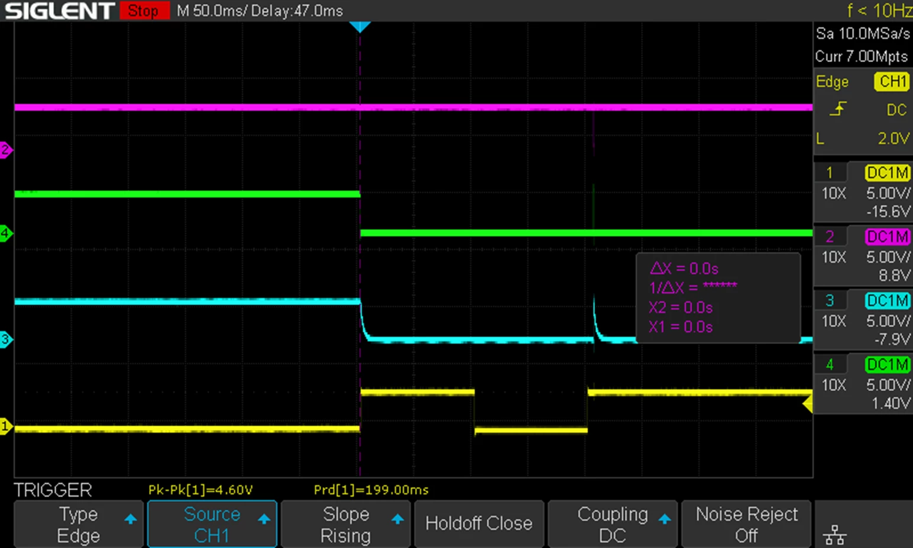Click the network LAN status icon
The width and height of the screenshot is (913, 548).
pos(834,535)
